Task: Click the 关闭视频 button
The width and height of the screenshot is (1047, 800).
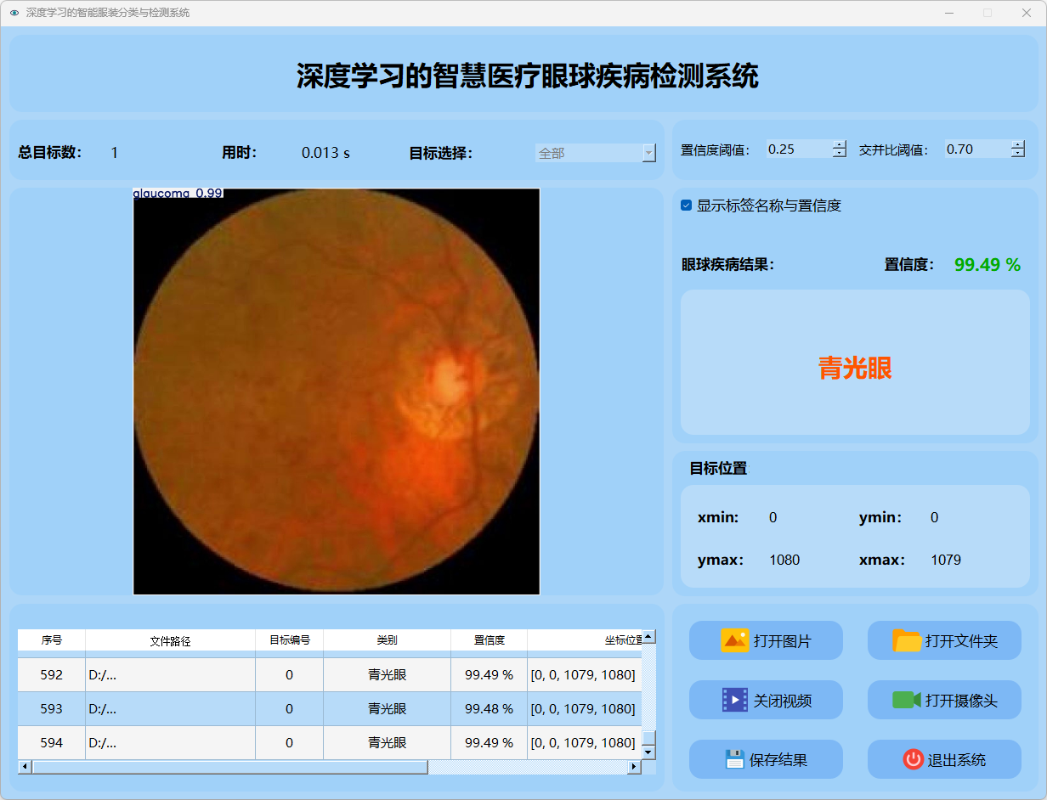Action: point(766,700)
